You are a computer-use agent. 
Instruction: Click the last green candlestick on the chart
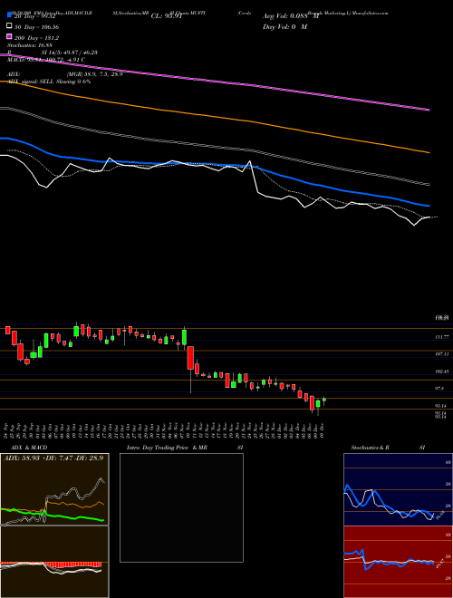[324, 400]
